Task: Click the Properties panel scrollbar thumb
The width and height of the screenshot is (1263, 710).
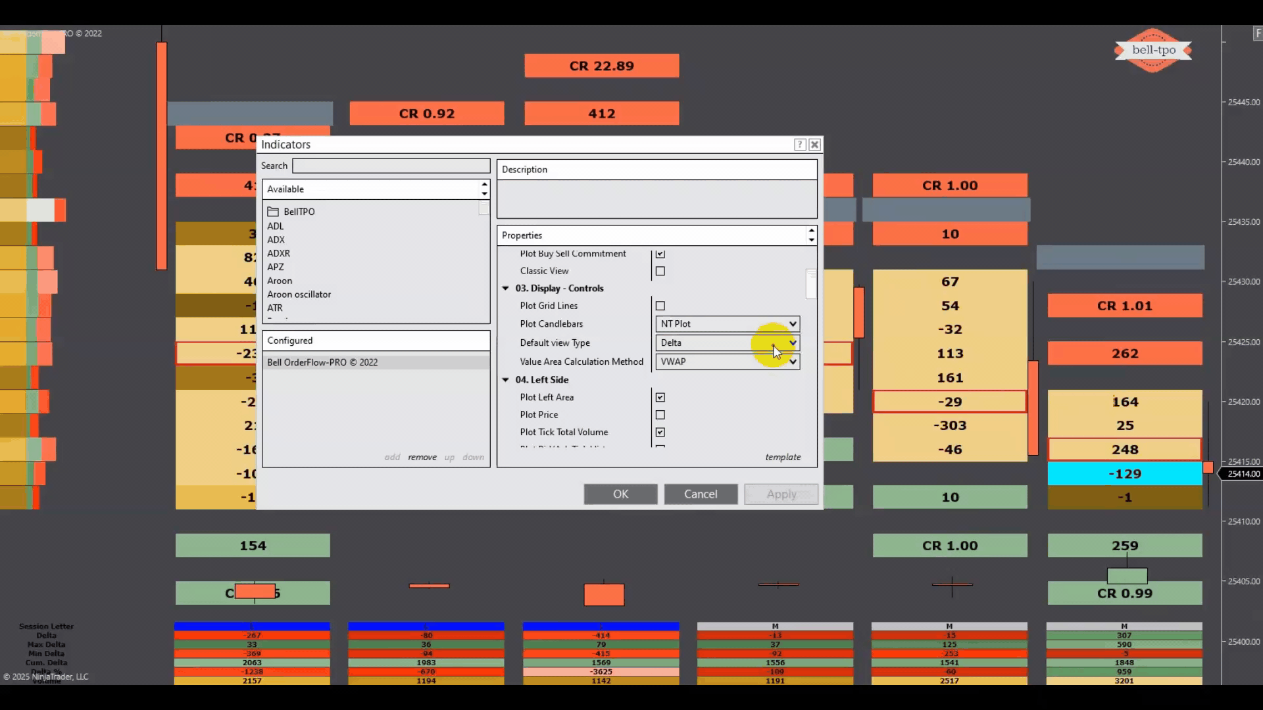Action: coord(811,285)
